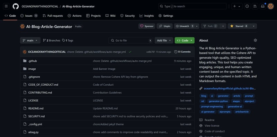Open the SECURITY.md file
This screenshot has height=137, width=277.
[x=36, y=116]
